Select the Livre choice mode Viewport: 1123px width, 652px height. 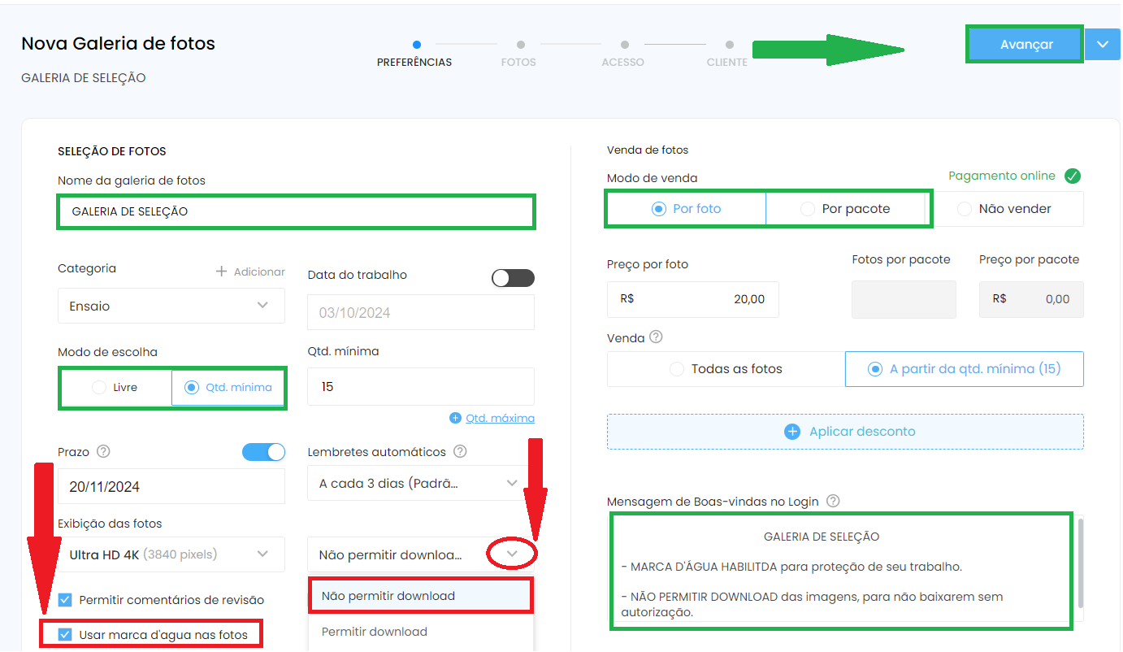[115, 388]
